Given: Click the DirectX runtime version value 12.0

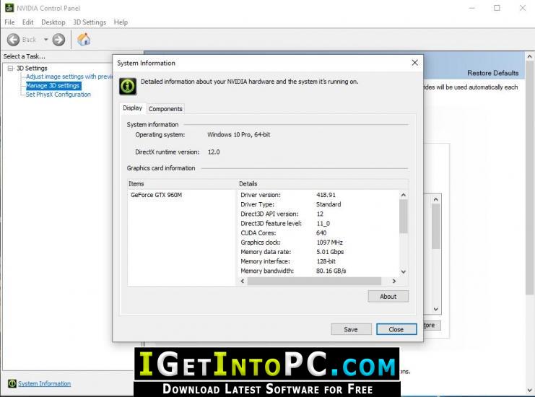Looking at the screenshot, I should tap(214, 152).
